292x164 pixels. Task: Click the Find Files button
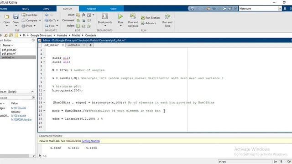(29, 15)
